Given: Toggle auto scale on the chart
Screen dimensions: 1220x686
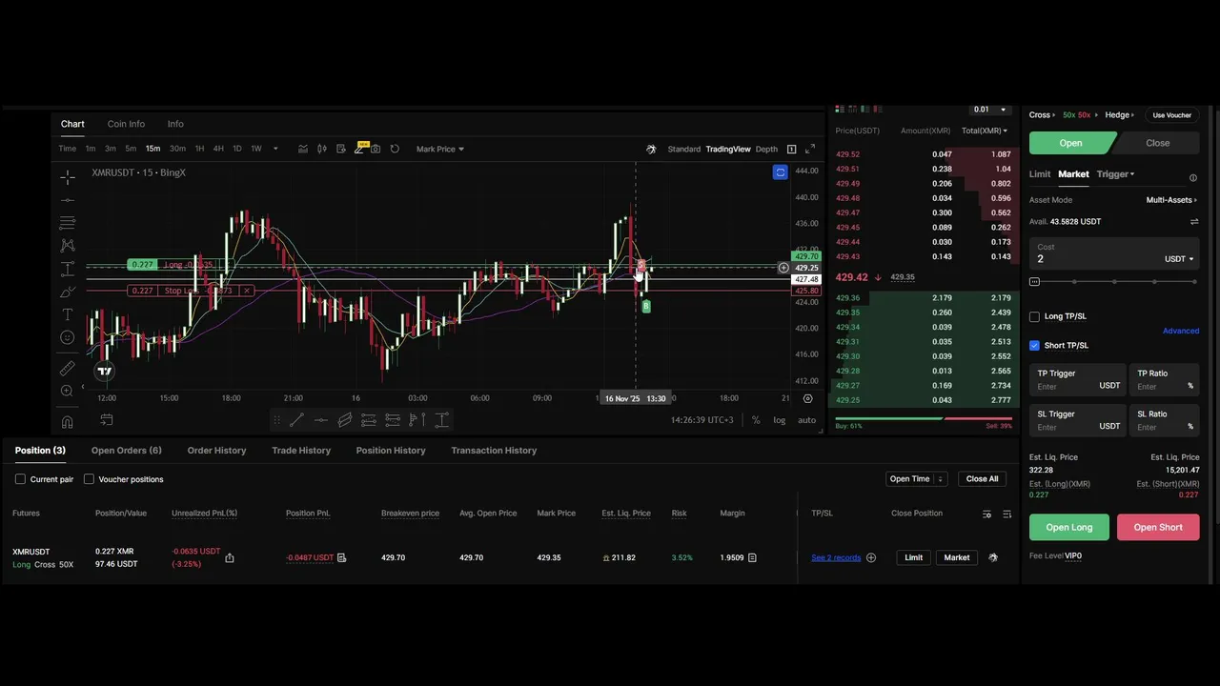Looking at the screenshot, I should click(806, 420).
